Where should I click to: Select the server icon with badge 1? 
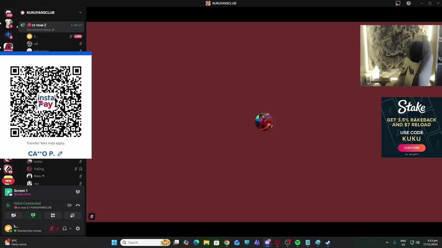coord(8,24)
